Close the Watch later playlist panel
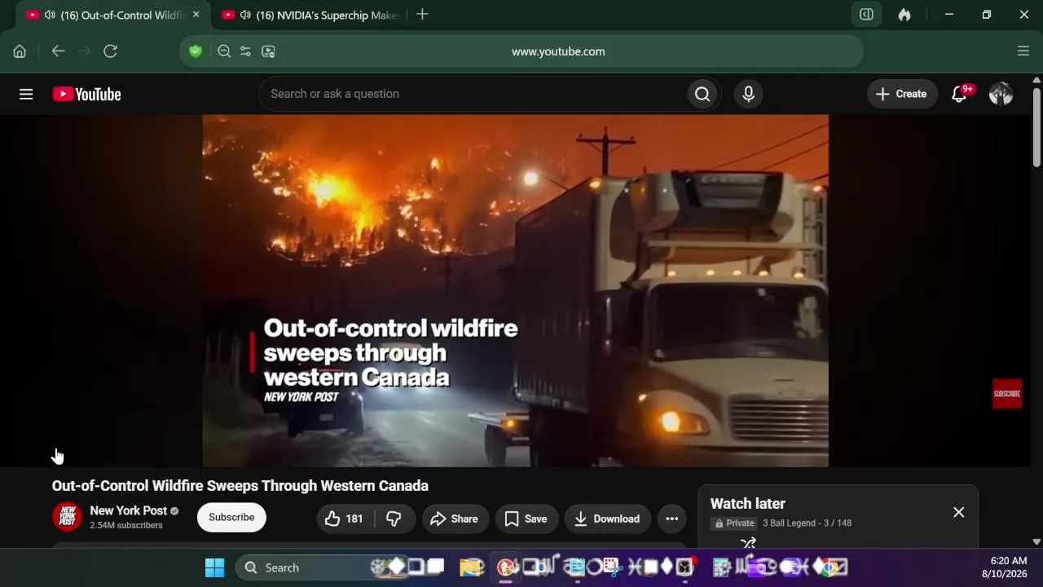 click(958, 512)
